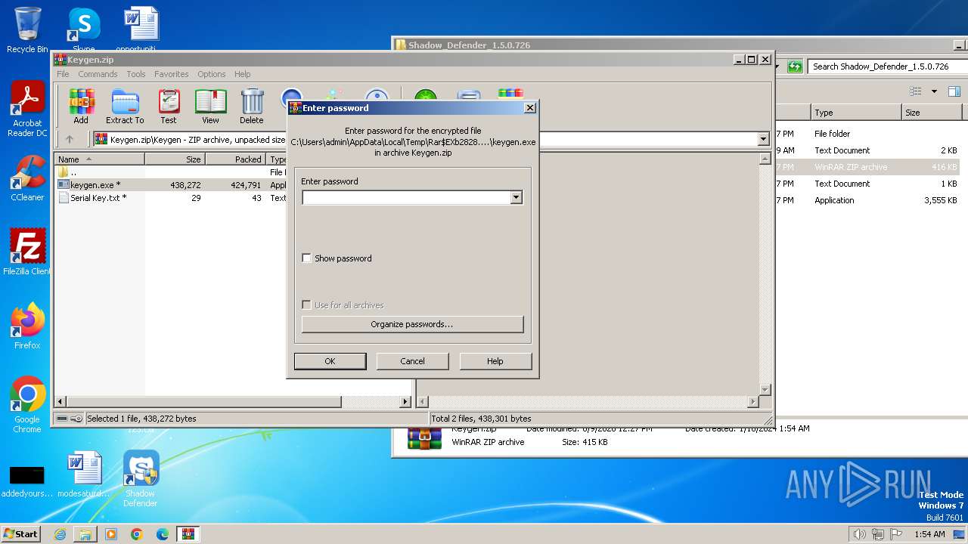Open Recycle Bin desktop icon
This screenshot has height=544, width=968.
coord(27,30)
